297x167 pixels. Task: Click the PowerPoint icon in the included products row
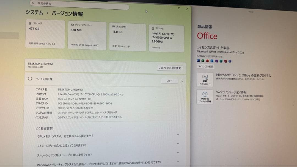click(x=207, y=60)
